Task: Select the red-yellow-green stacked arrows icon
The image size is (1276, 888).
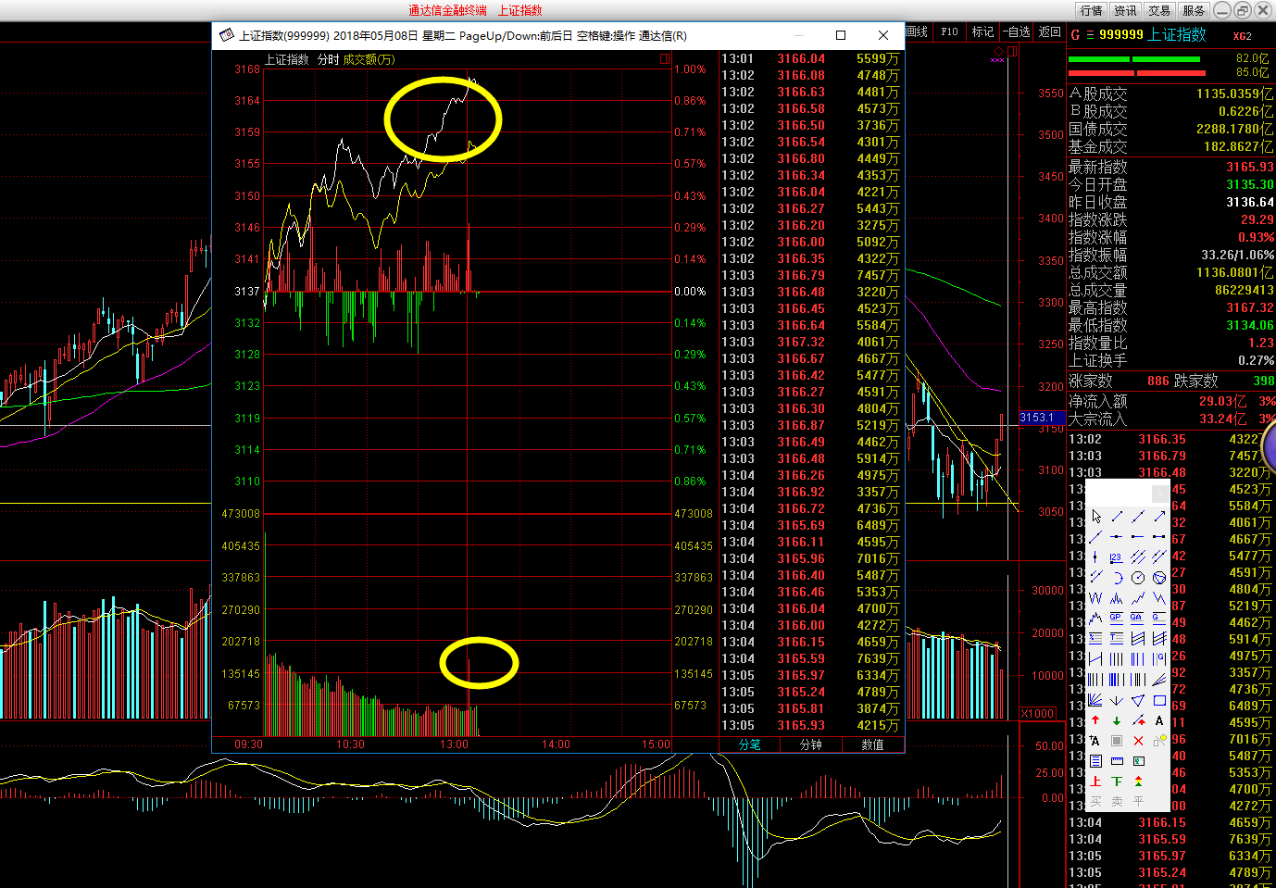Action: tap(1138, 782)
